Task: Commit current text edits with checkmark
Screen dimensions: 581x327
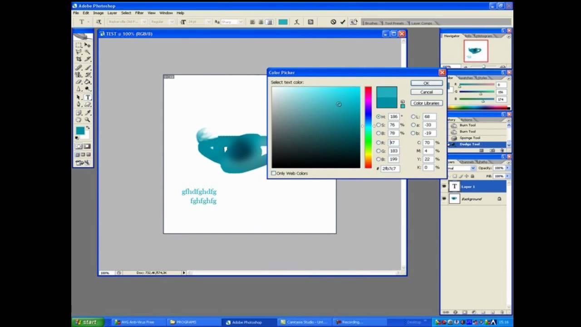Action: pyautogui.click(x=343, y=22)
